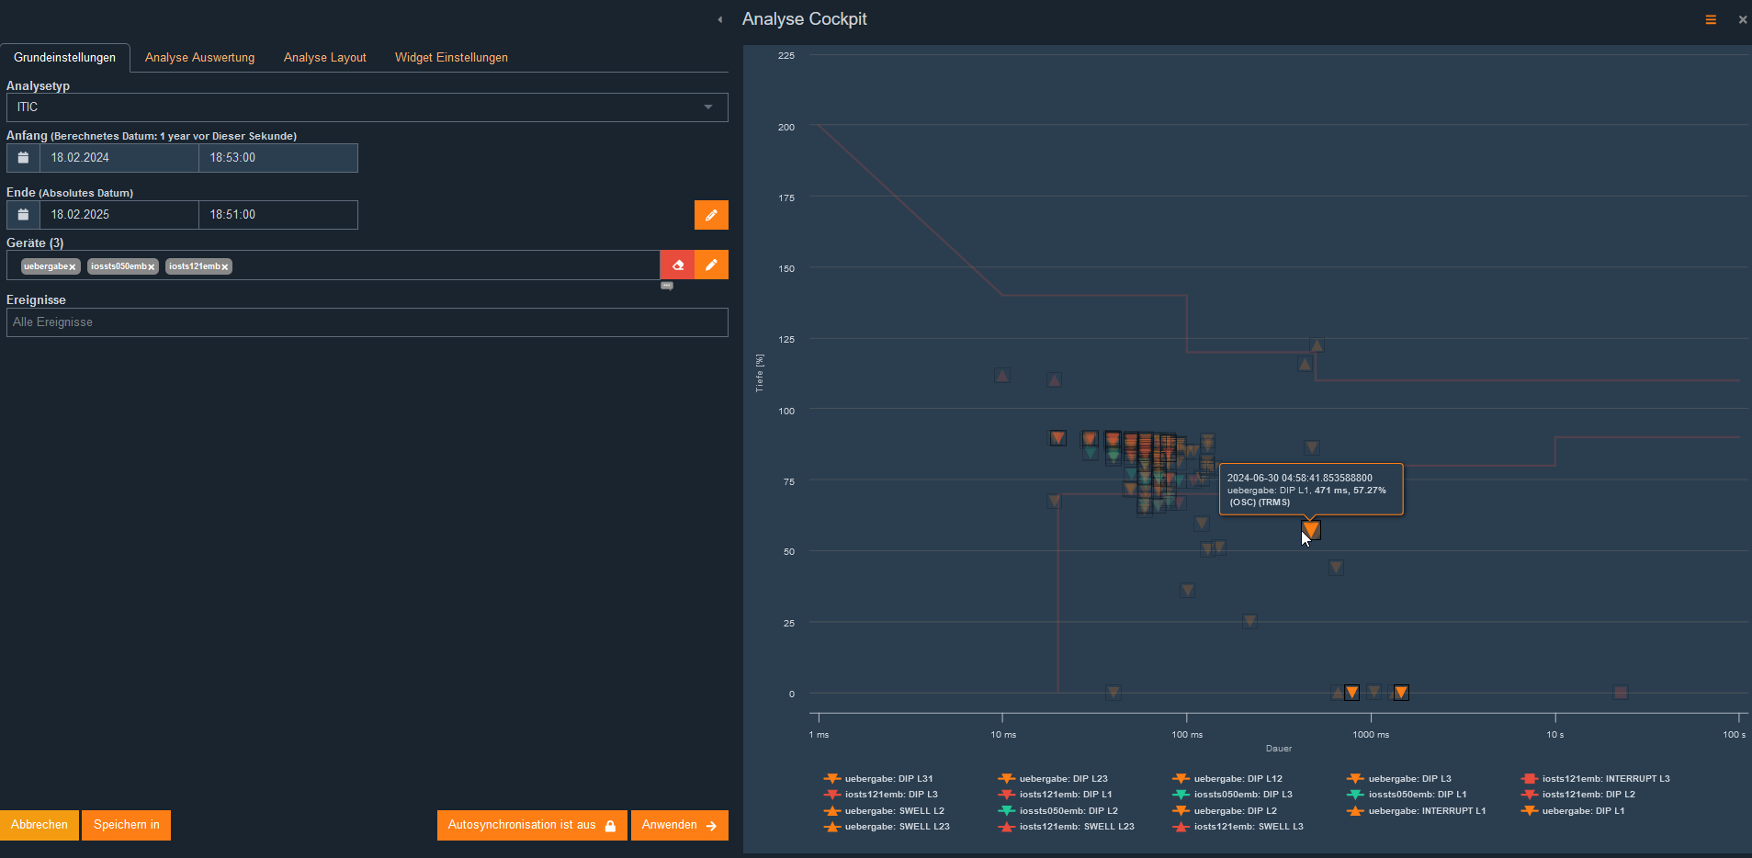Image resolution: width=1752 pixels, height=858 pixels.
Task: Edit Geräte list with pencil button
Action: [711, 265]
